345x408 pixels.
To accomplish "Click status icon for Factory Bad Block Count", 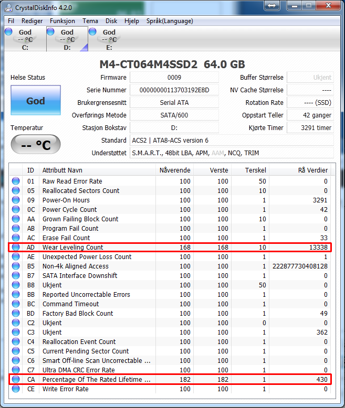I will click(16, 313).
